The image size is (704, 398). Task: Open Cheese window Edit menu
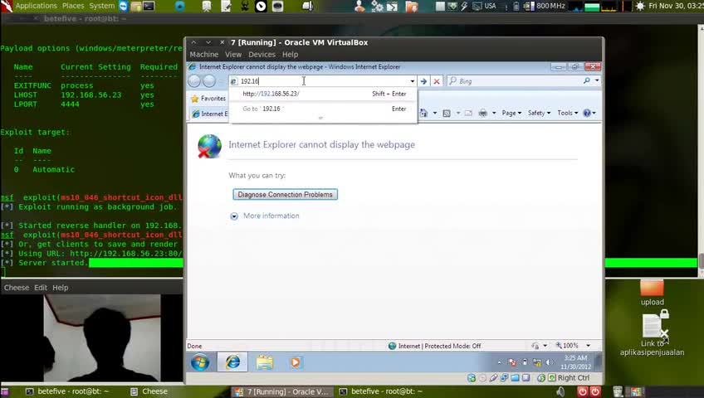[41, 288]
